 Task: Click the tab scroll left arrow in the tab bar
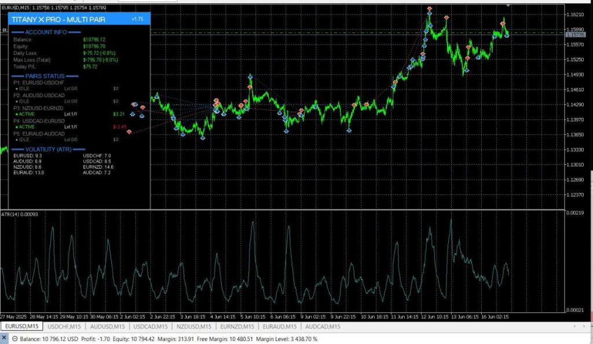pyautogui.click(x=574, y=326)
